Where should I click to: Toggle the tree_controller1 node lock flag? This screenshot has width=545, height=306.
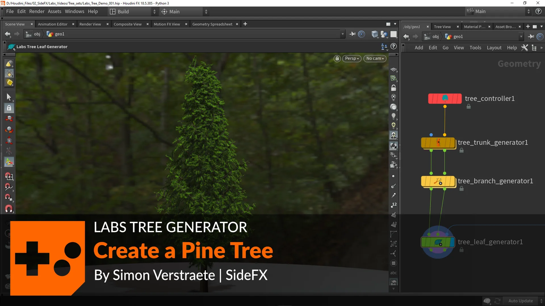click(469, 107)
